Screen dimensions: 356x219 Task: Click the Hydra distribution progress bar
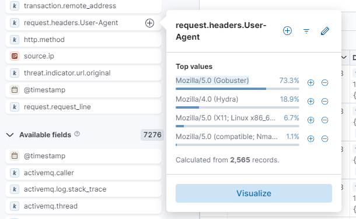click(x=238, y=107)
